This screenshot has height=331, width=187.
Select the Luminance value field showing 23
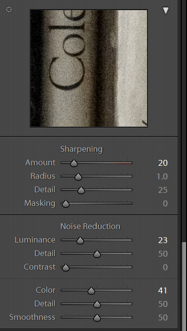(x=163, y=240)
